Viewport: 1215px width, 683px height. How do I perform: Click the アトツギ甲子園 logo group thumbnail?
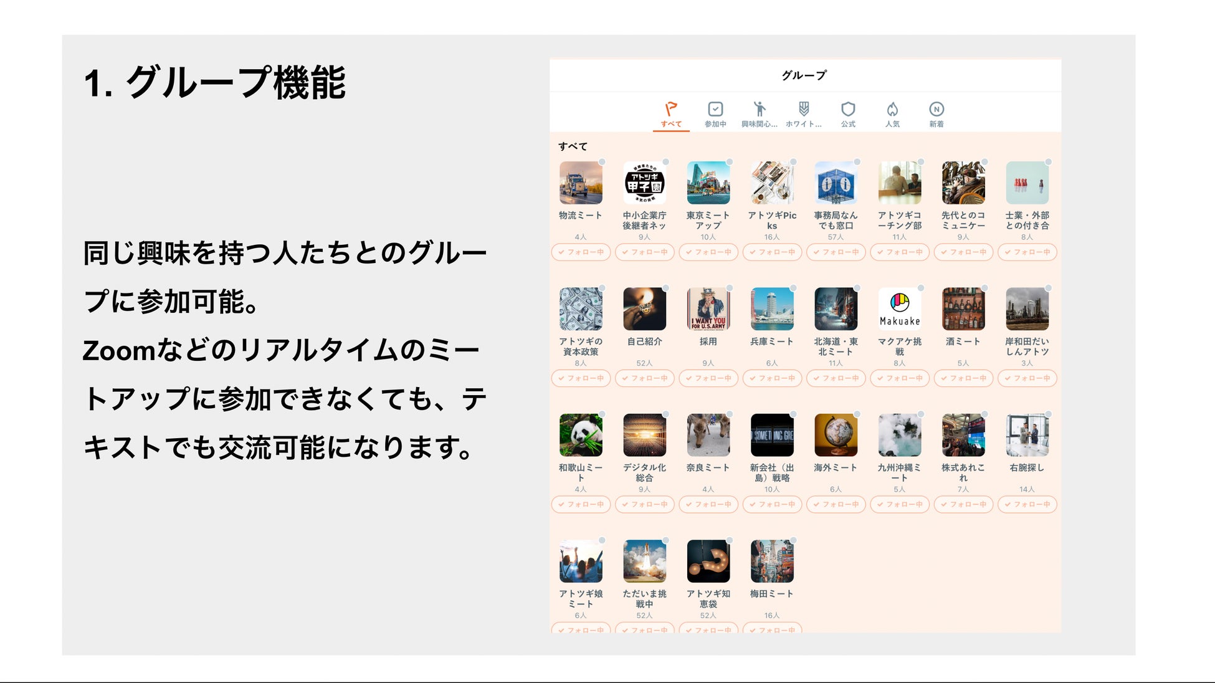(644, 183)
